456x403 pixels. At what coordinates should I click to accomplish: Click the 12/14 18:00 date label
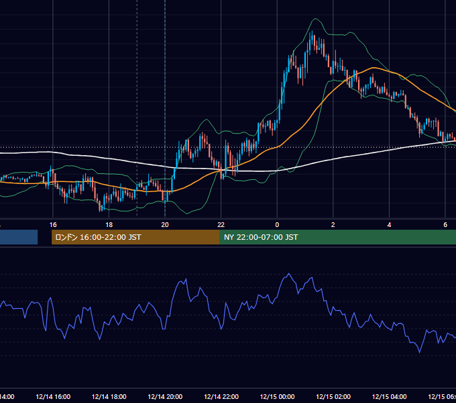click(x=109, y=396)
